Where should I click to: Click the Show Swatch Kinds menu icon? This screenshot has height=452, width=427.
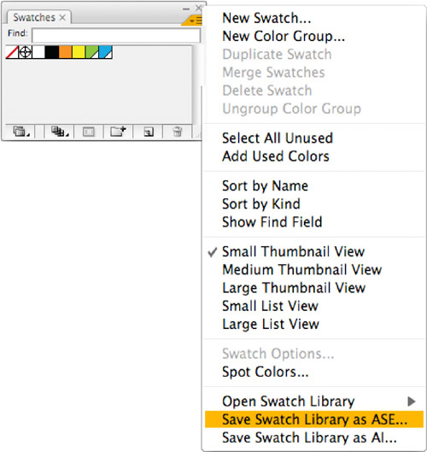(x=60, y=132)
